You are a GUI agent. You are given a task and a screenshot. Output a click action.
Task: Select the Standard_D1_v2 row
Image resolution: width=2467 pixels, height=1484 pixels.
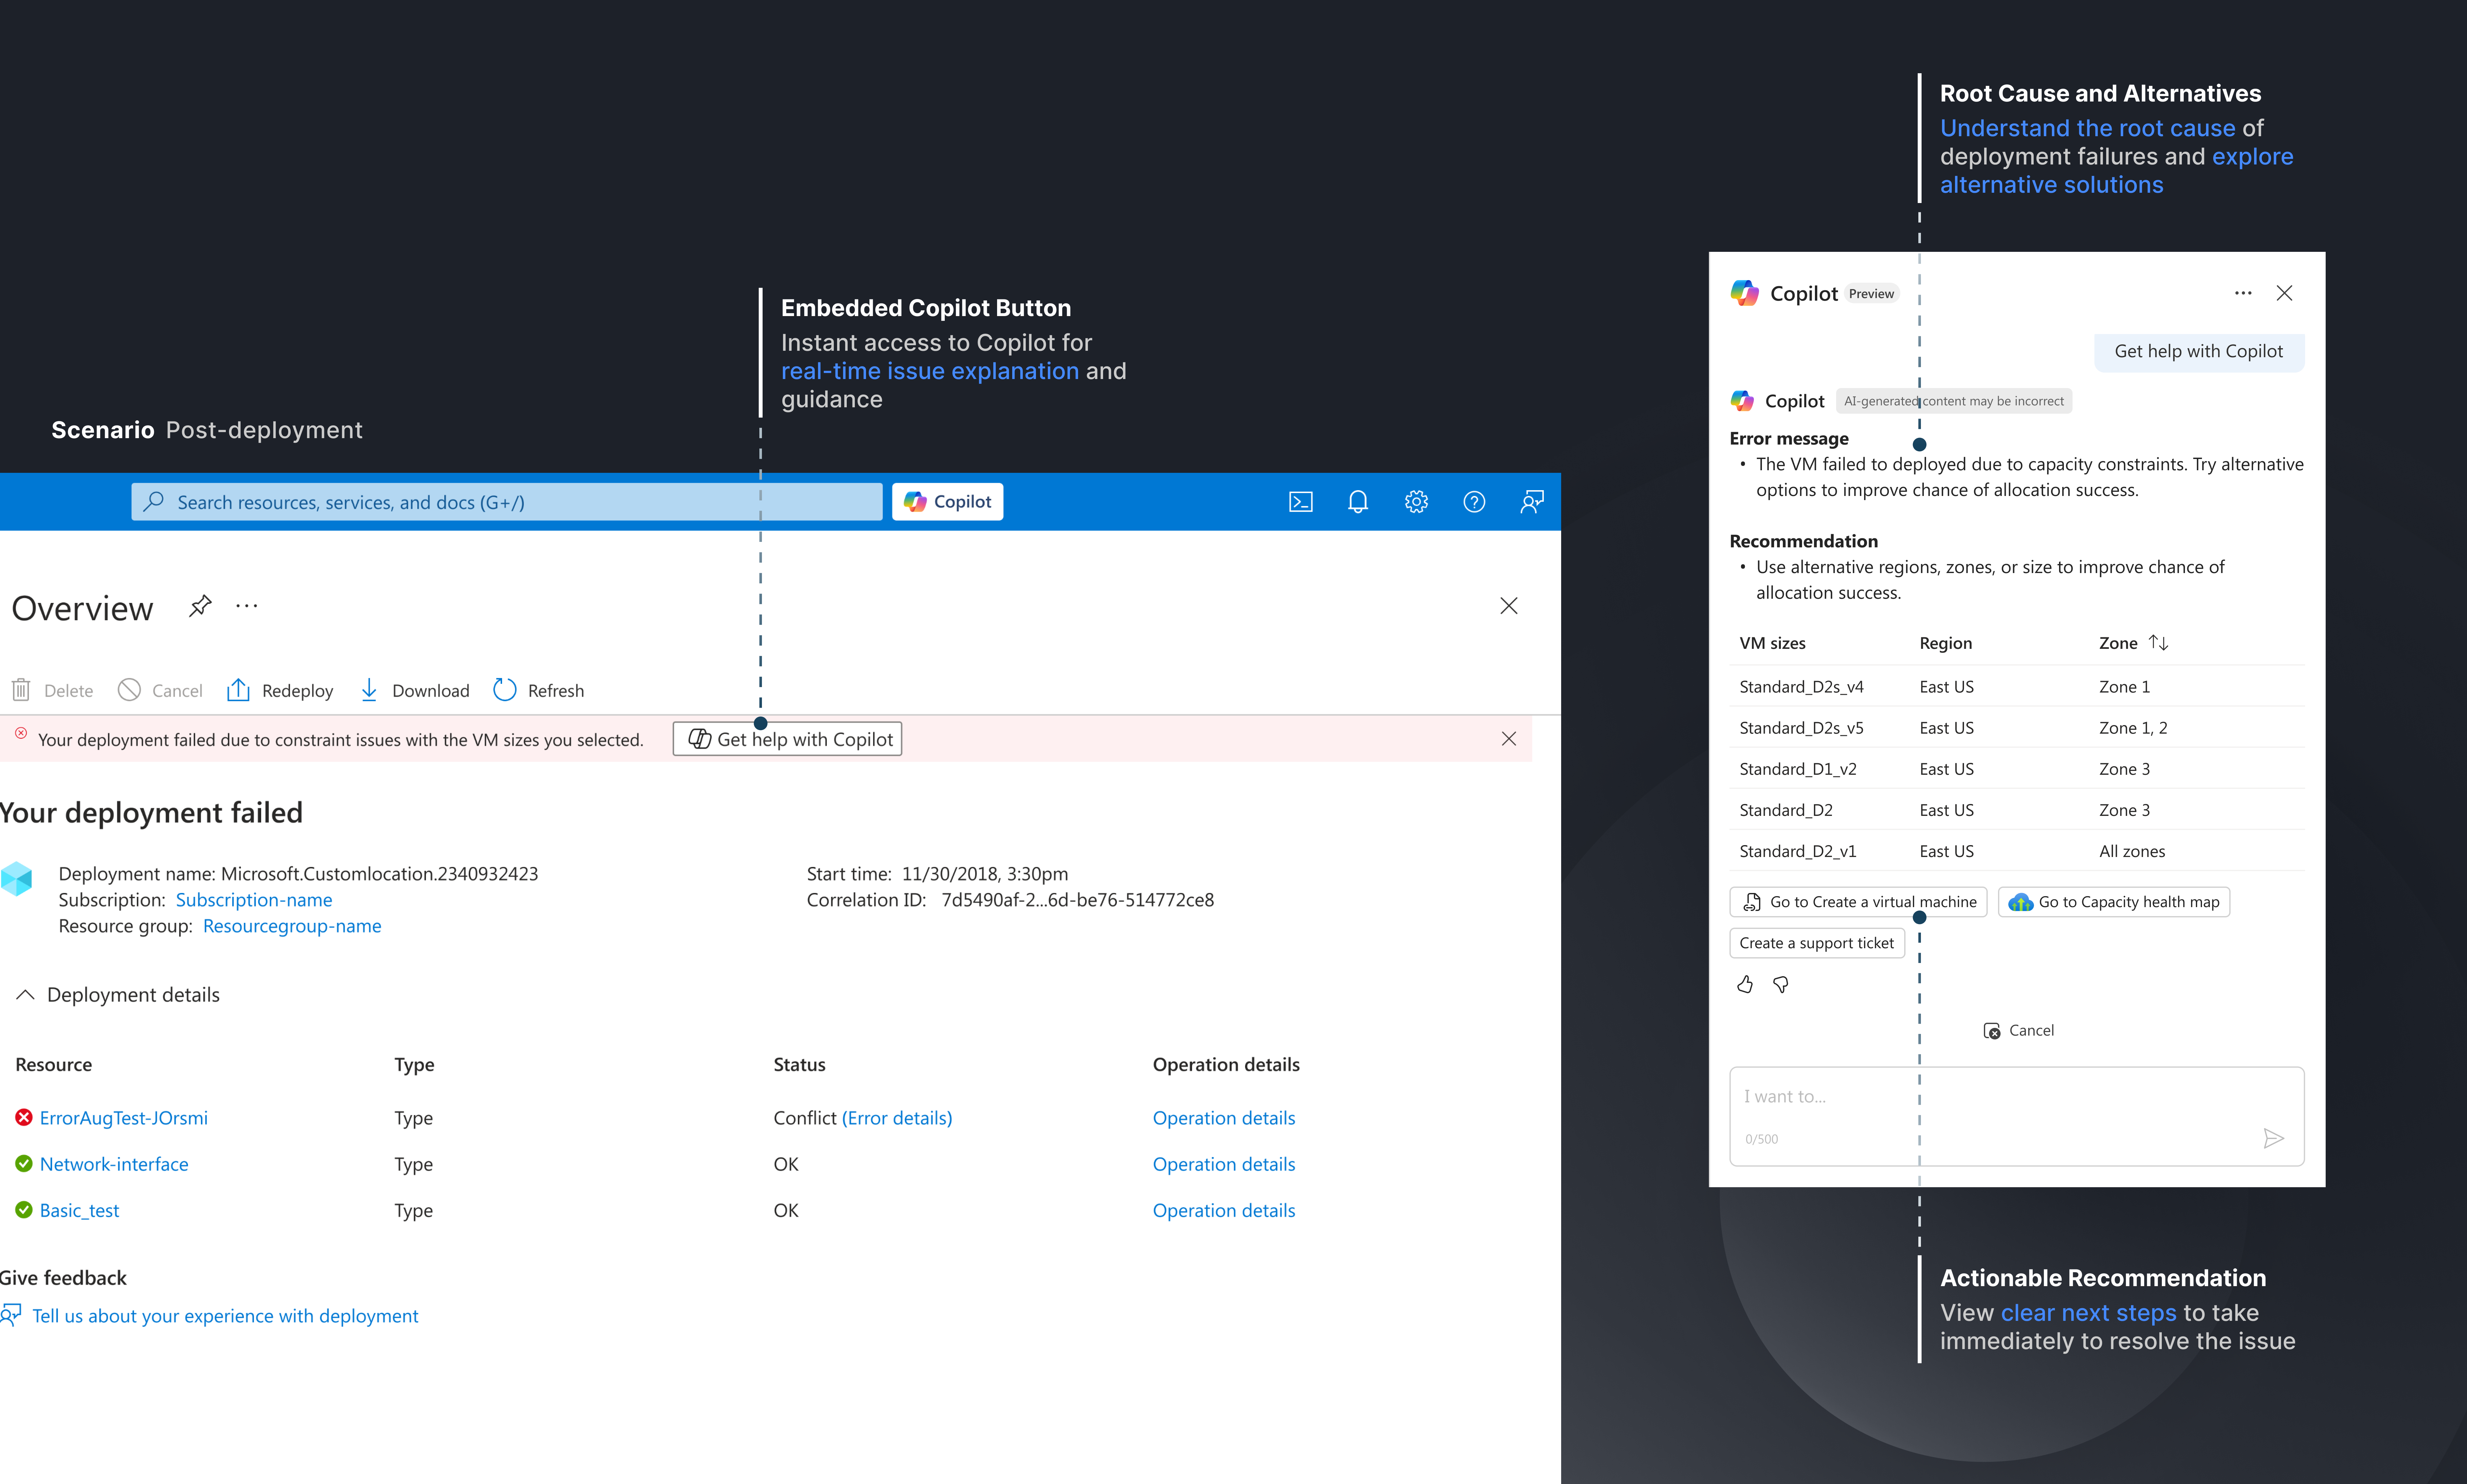coord(2017,769)
